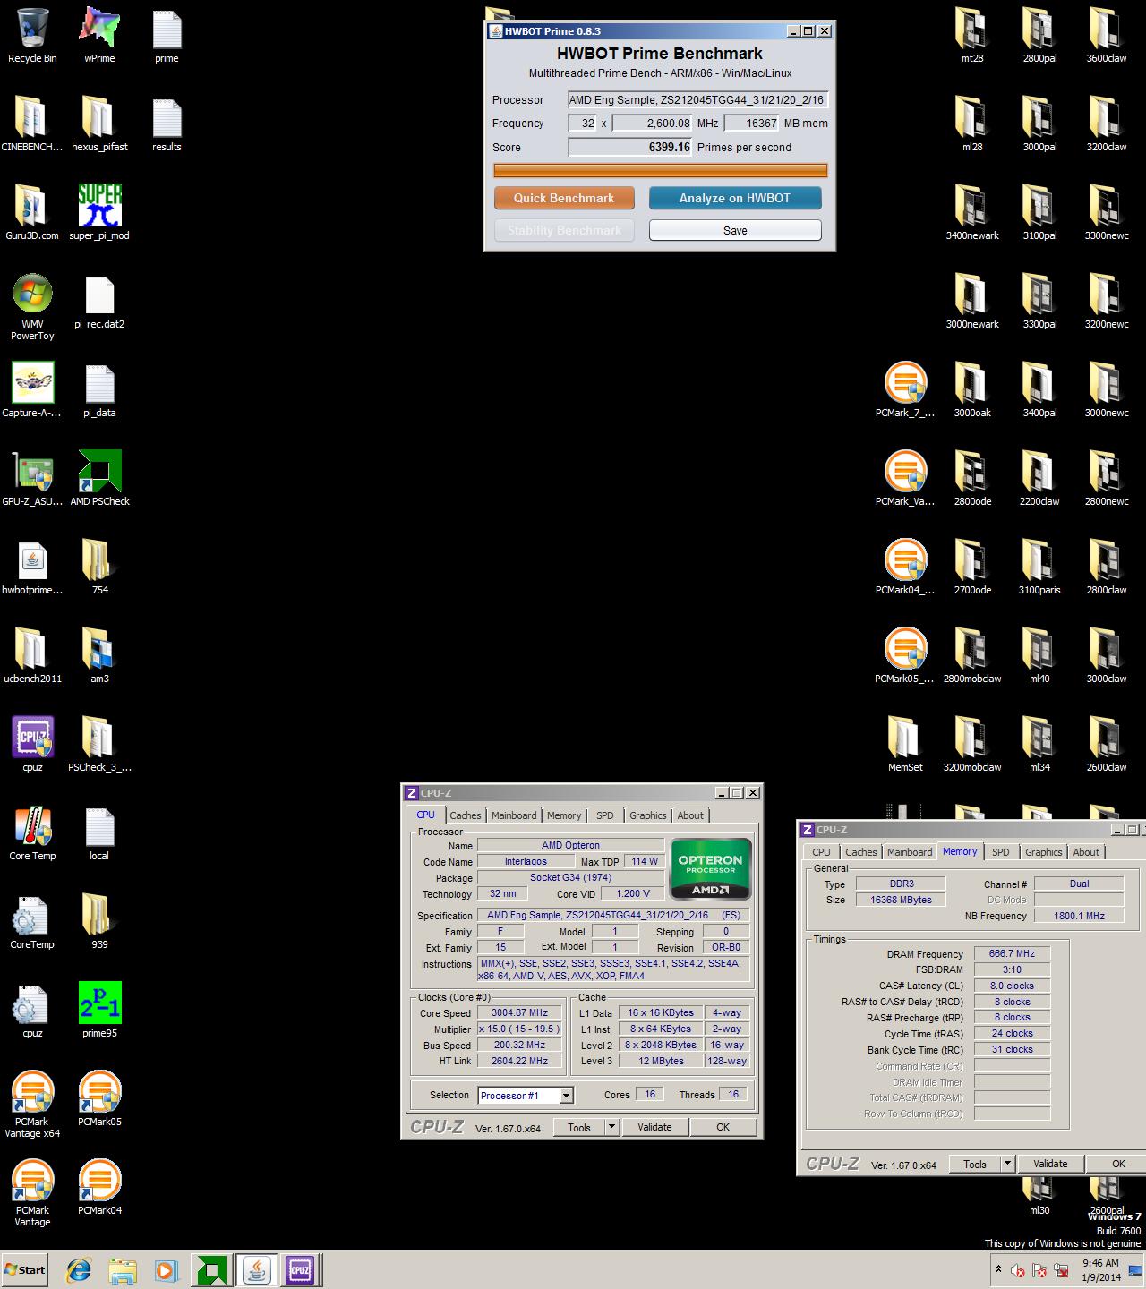The image size is (1146, 1289).
Task: Switch to CPU tab in CPU-Z Memory window
Action: pyautogui.click(x=821, y=852)
